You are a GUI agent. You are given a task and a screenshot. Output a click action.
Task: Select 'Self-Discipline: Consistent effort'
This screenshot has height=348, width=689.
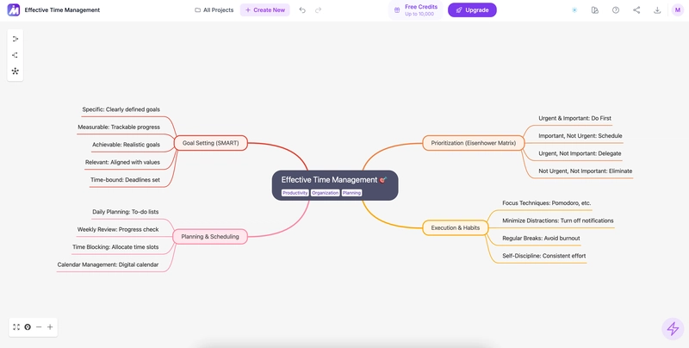coord(544,256)
